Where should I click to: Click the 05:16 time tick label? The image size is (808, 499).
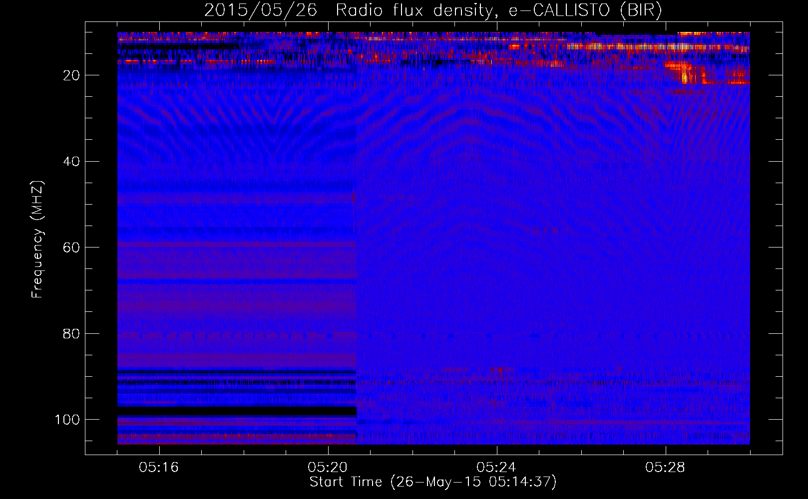[159, 468]
